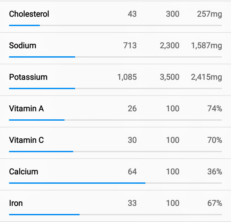Click the Iron progress bar
The height and width of the screenshot is (222, 231).
pos(116,215)
